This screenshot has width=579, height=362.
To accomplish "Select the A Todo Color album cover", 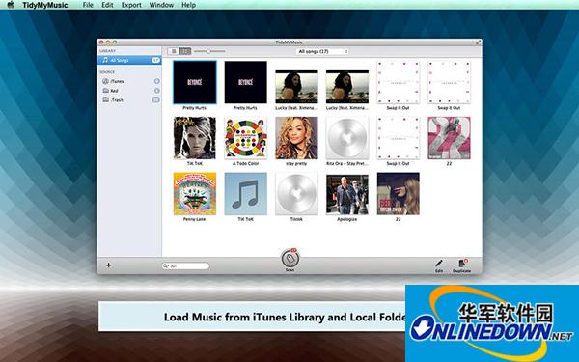I will click(x=245, y=138).
